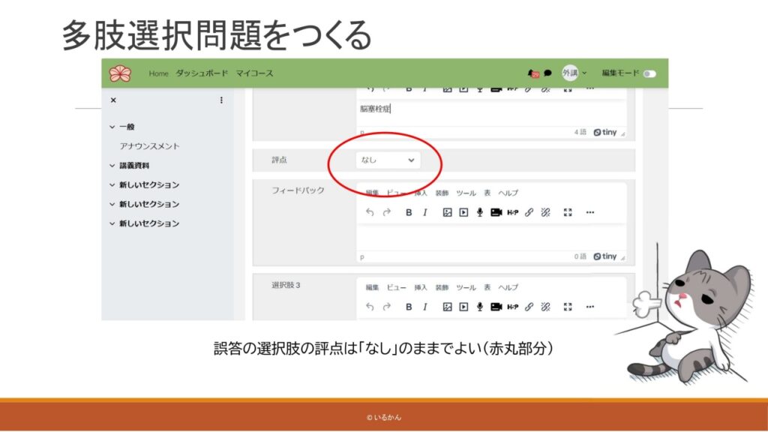The width and height of the screenshot is (768, 432).
Task: Click undo arrow in 選択肢 3 editor
Action: tap(370, 307)
